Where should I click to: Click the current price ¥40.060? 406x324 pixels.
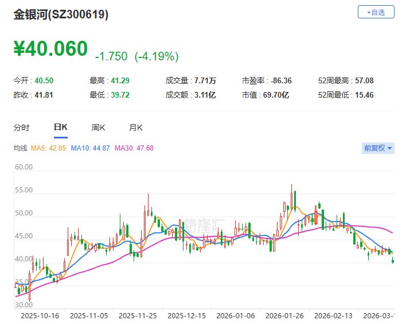(51, 49)
